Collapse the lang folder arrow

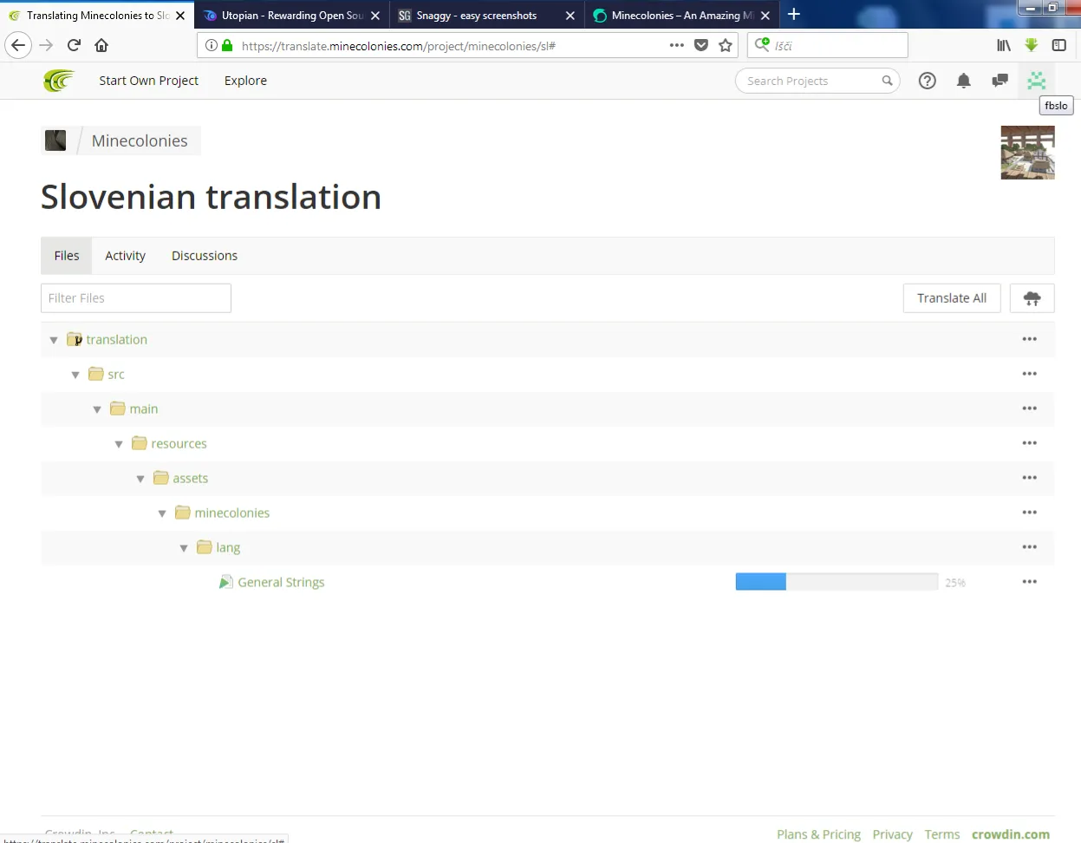coord(184,548)
